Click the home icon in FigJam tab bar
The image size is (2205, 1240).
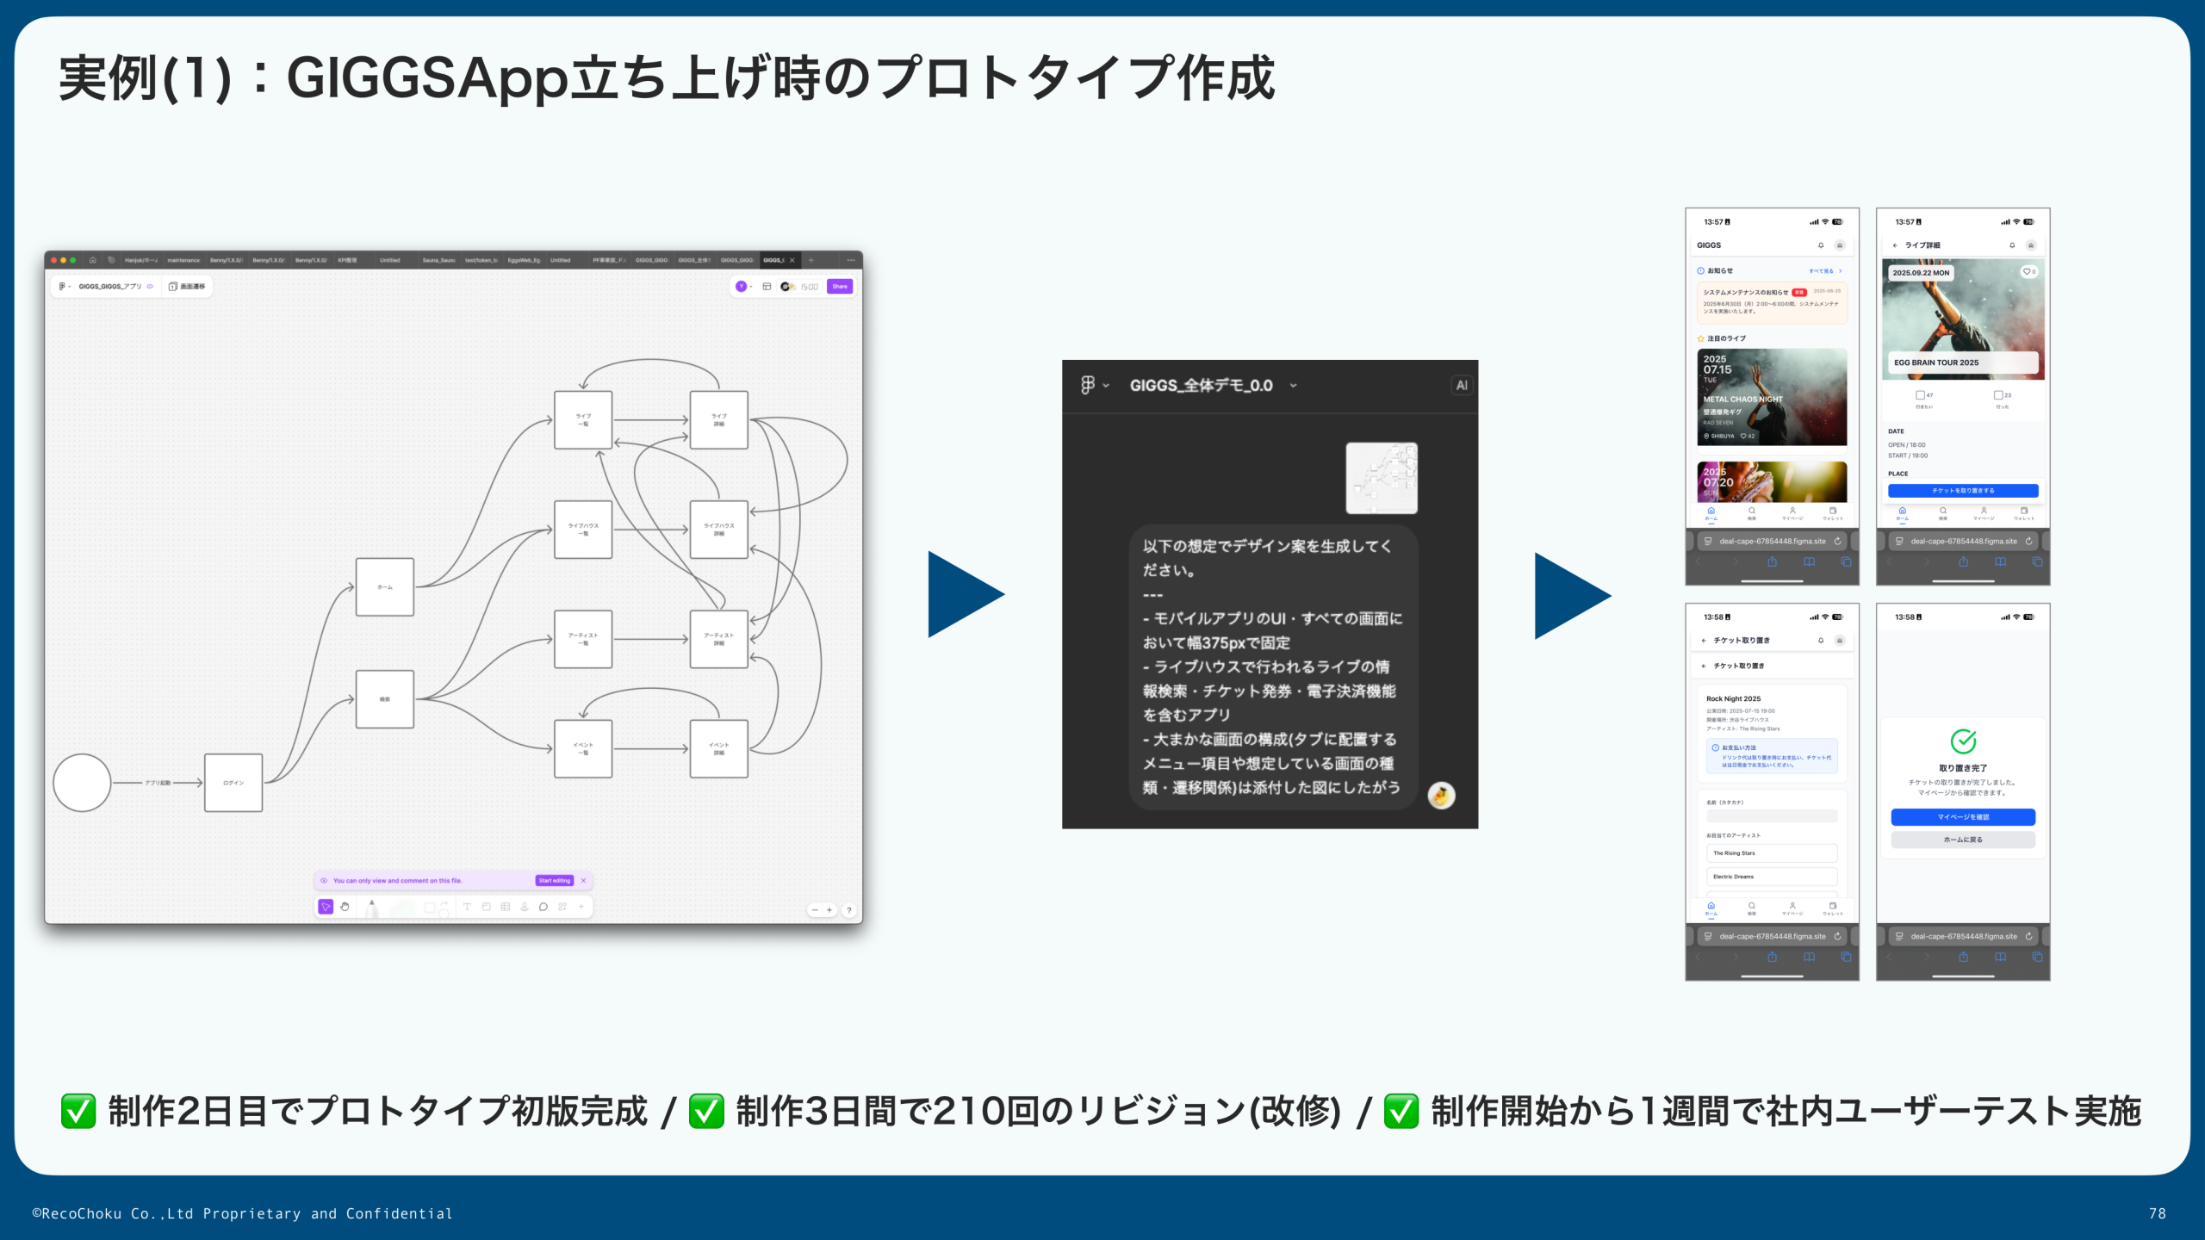(x=92, y=260)
